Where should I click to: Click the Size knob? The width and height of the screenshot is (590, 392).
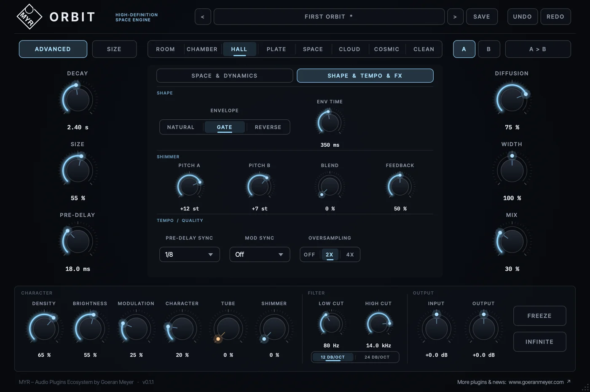[x=78, y=170]
